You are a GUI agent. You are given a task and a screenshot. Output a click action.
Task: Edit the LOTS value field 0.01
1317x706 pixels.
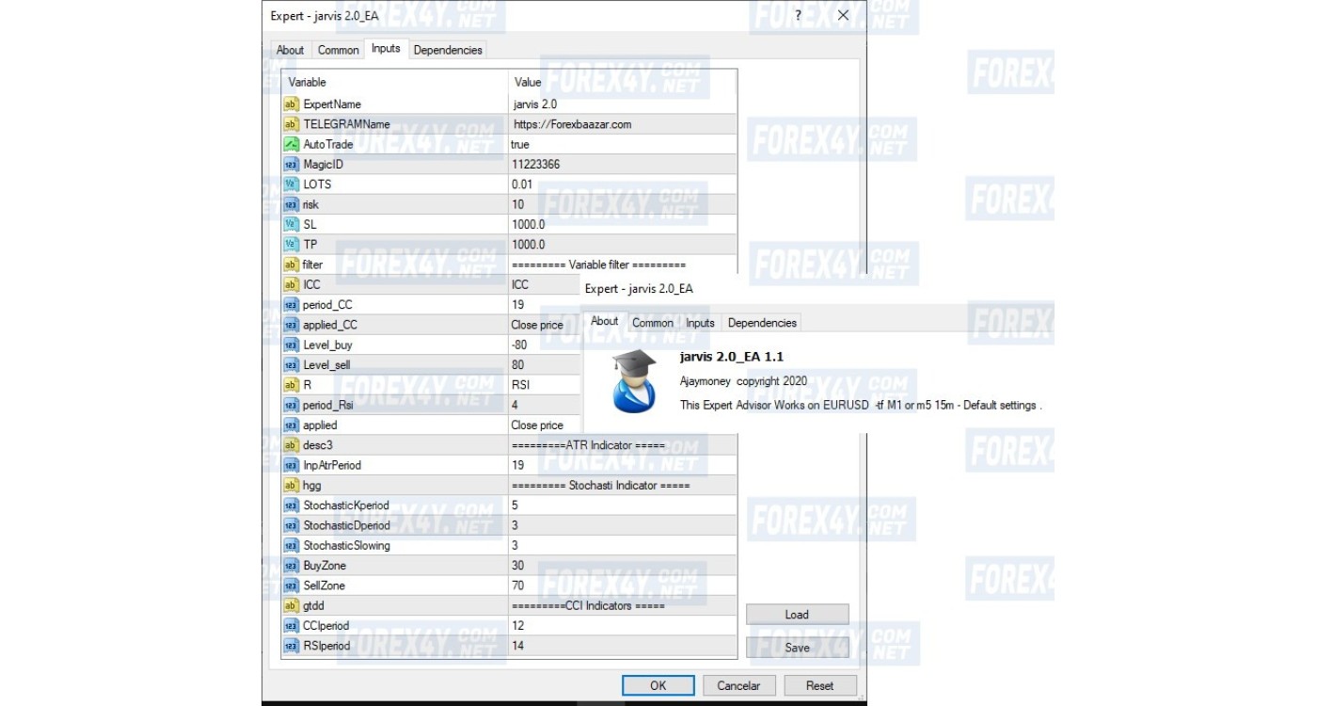pyautogui.click(x=621, y=185)
